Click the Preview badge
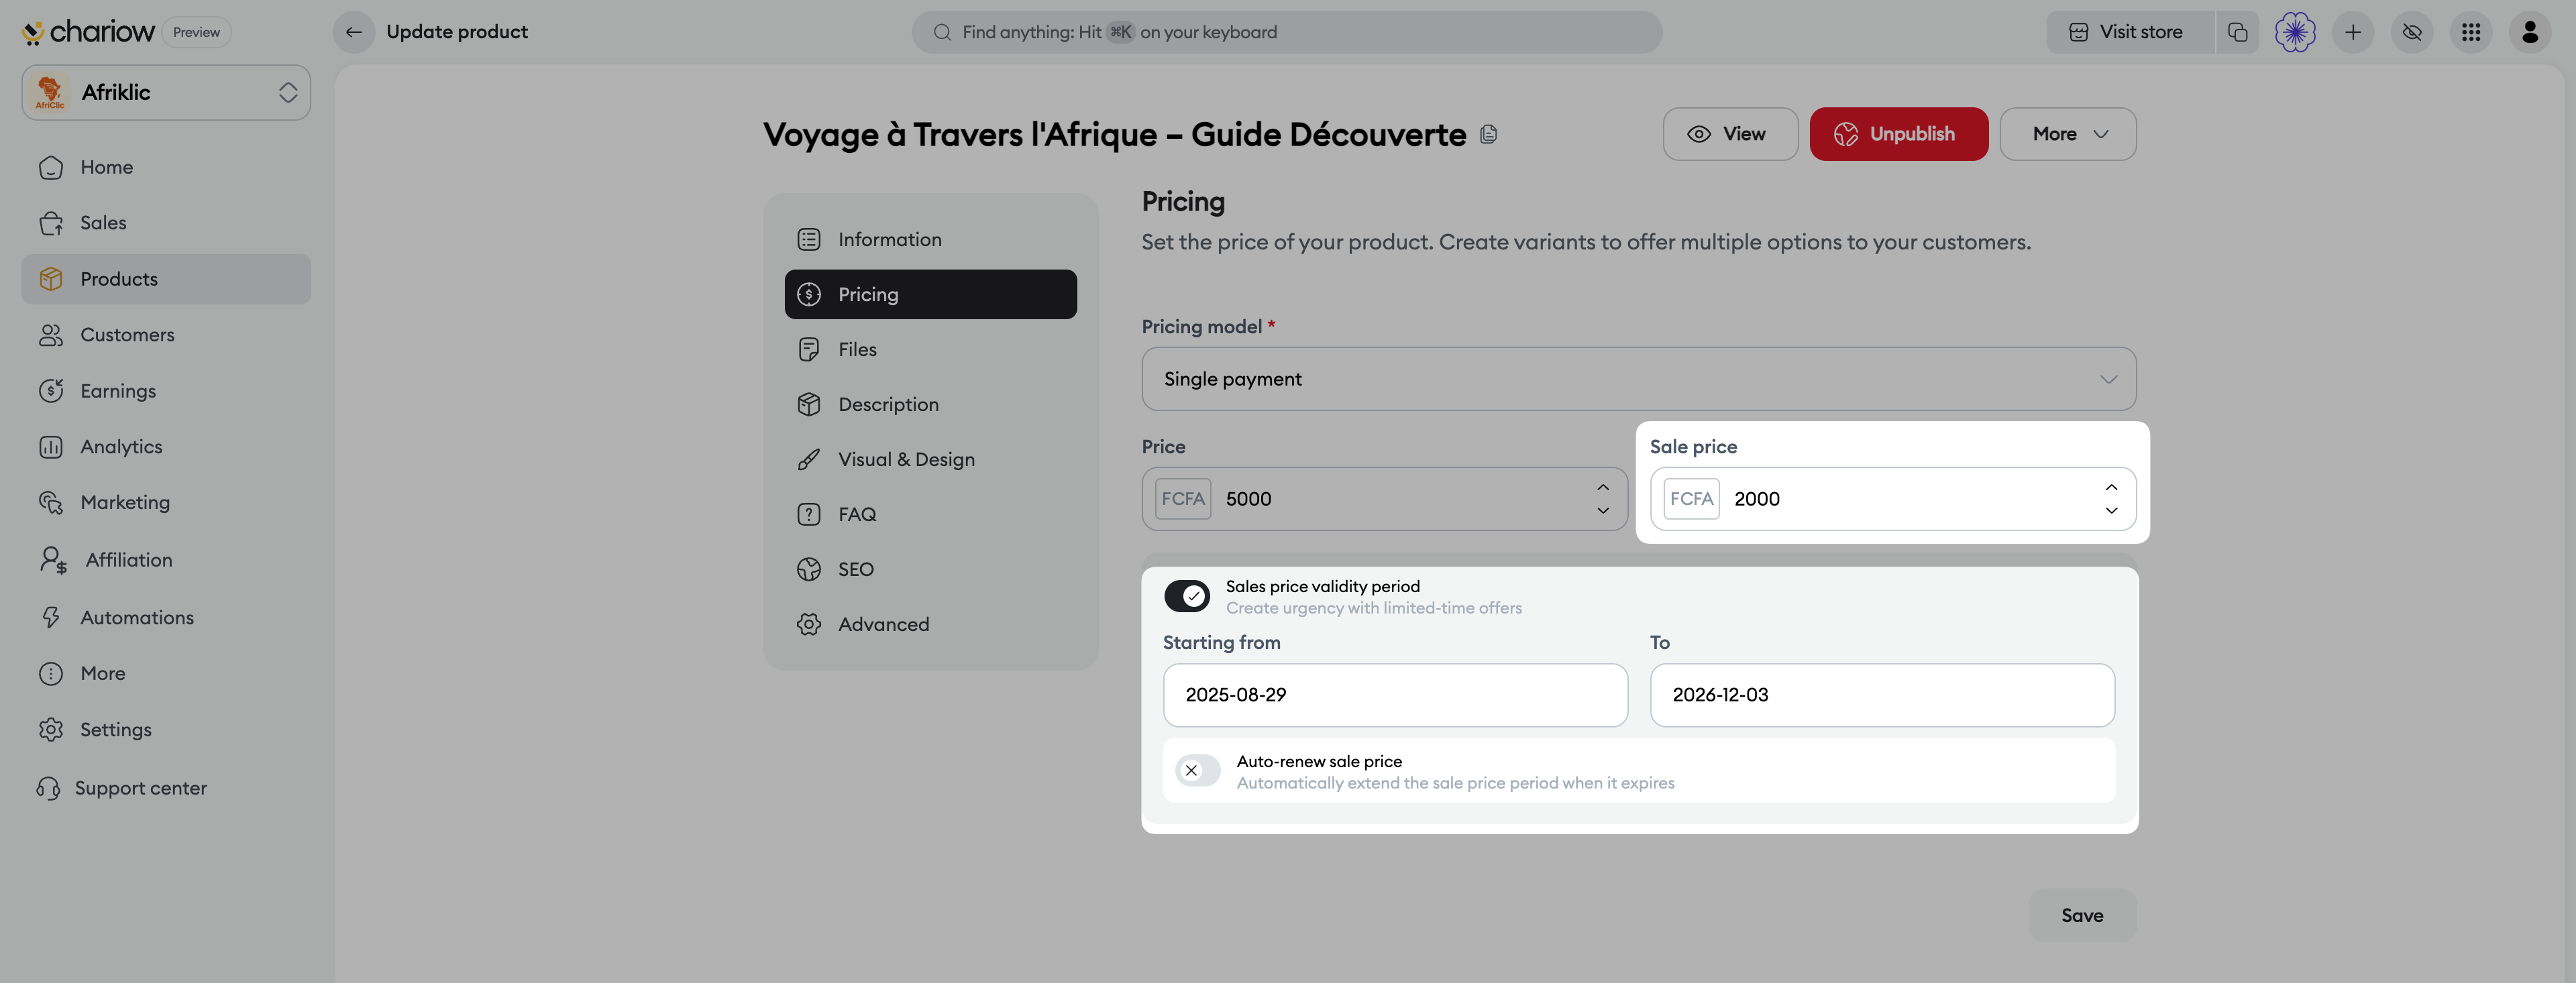The width and height of the screenshot is (2576, 983). click(196, 32)
